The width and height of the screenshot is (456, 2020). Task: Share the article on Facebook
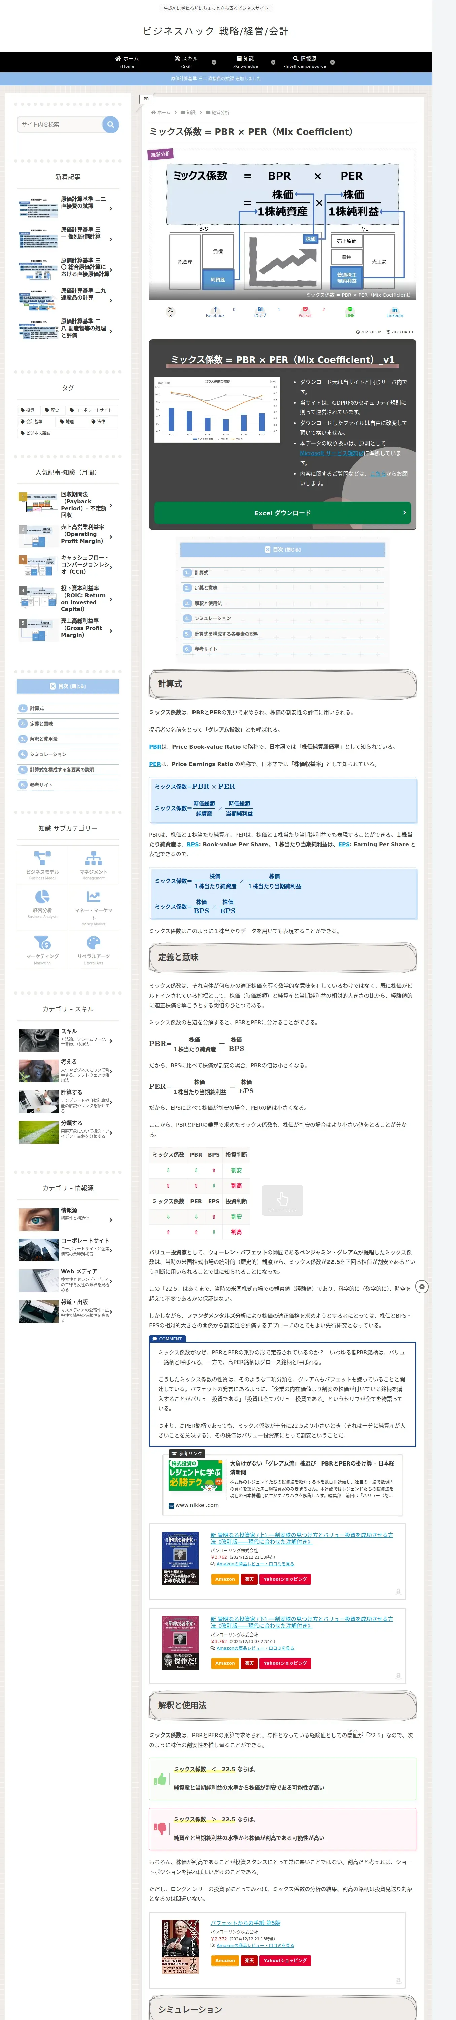[x=215, y=311]
